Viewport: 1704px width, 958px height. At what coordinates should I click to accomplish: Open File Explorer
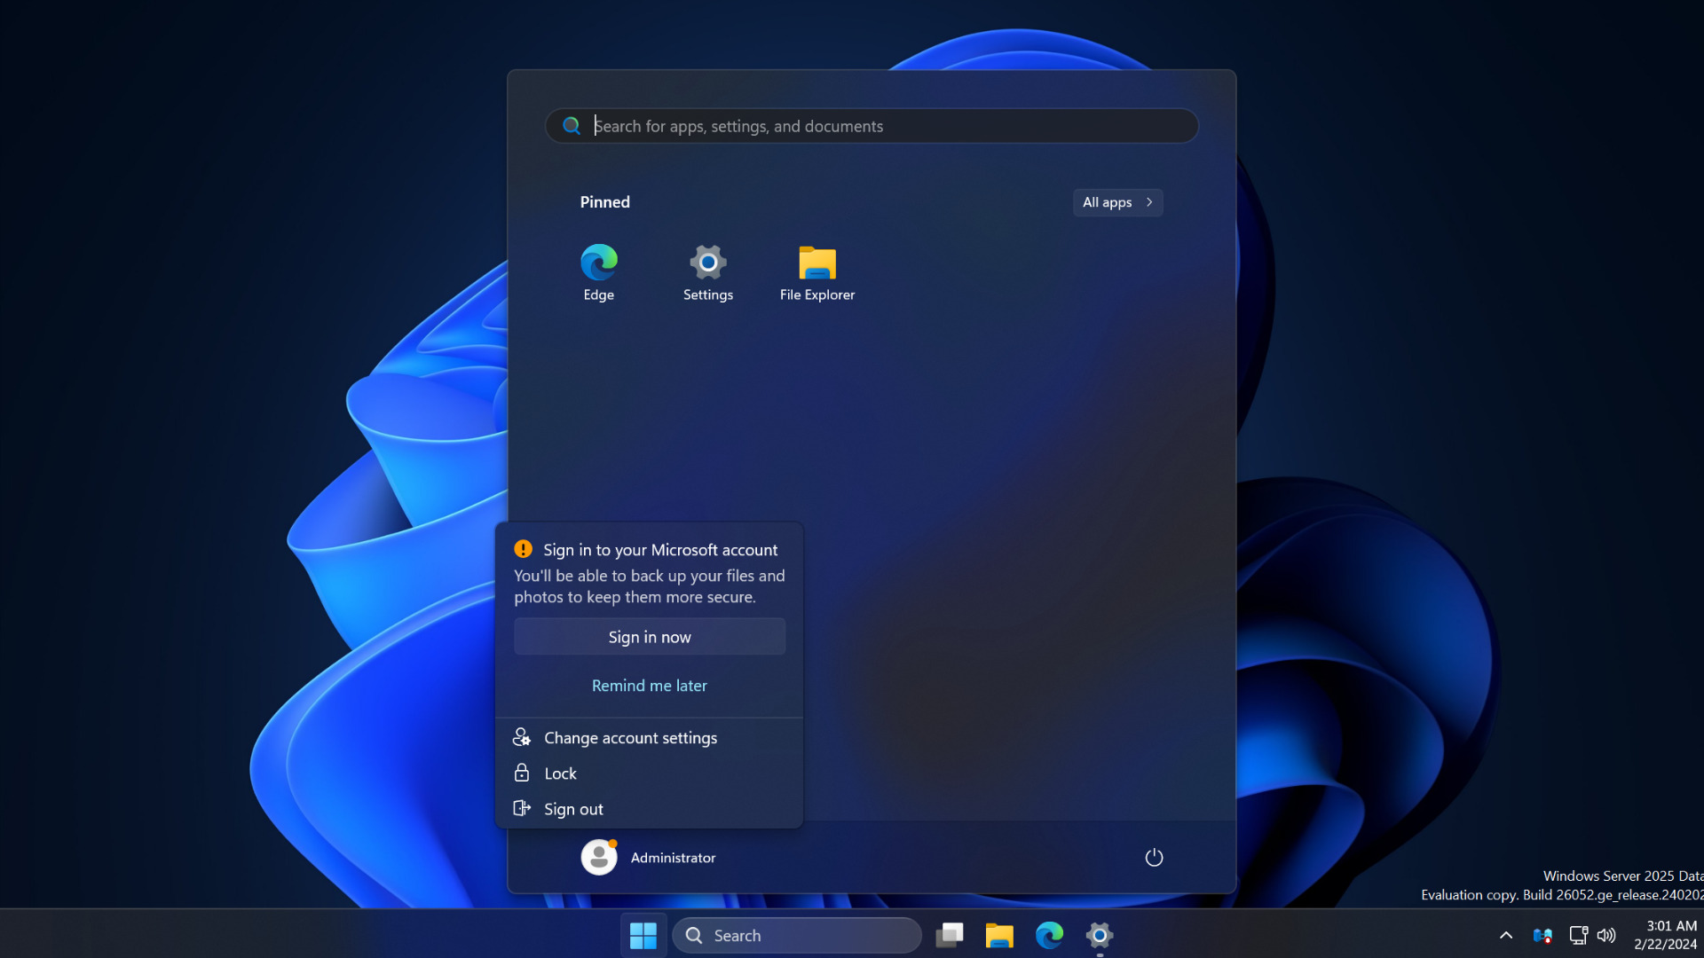816,263
